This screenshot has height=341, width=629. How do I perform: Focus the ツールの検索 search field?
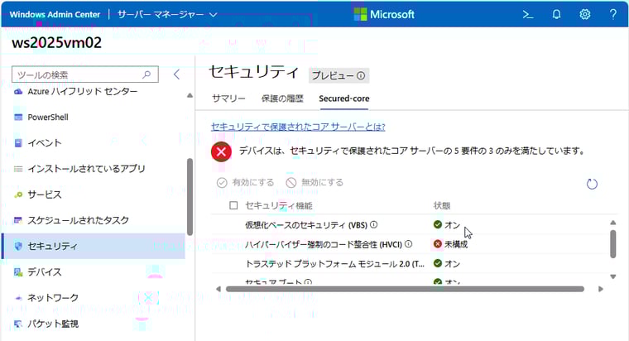[85, 74]
